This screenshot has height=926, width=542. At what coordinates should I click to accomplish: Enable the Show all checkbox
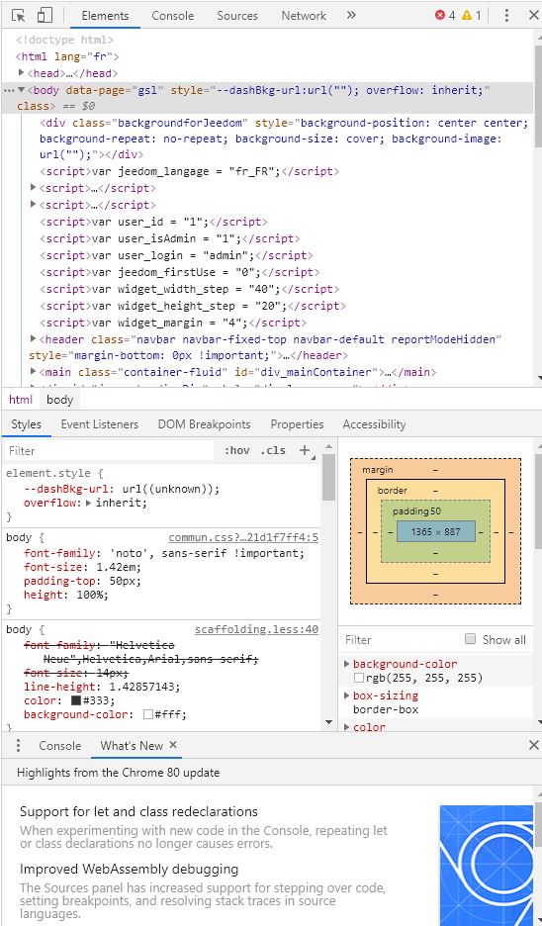tap(470, 639)
